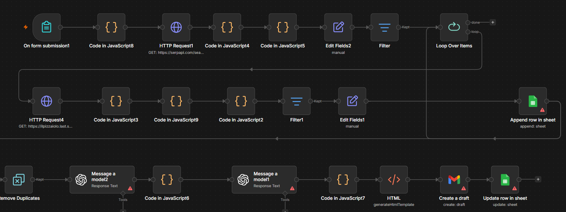Open the Message a model2 OpenAI node
Screen dimensions: 566x212
point(102,180)
